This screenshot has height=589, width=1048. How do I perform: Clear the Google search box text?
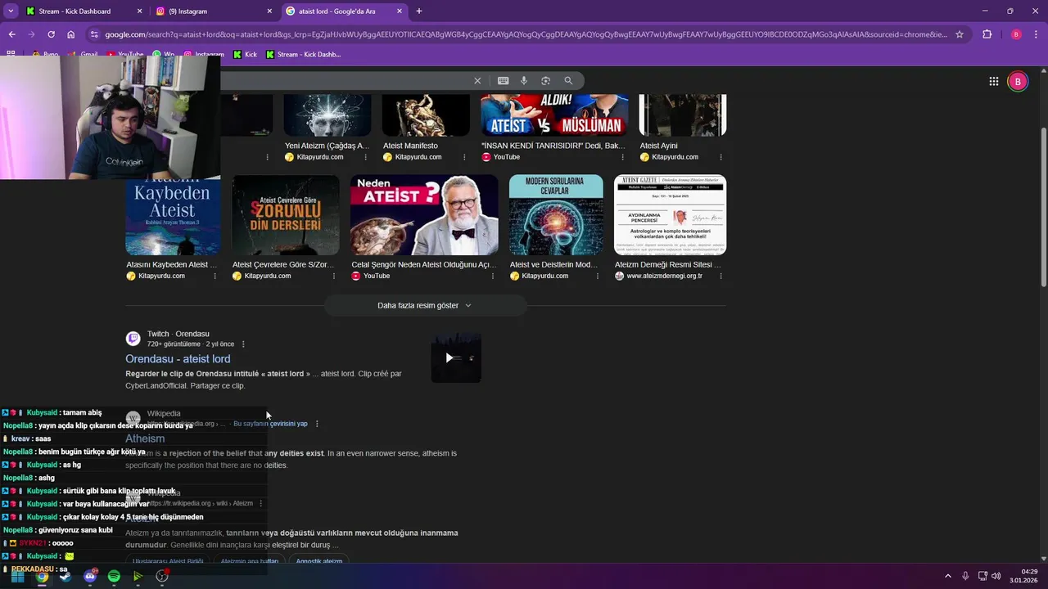click(x=477, y=81)
